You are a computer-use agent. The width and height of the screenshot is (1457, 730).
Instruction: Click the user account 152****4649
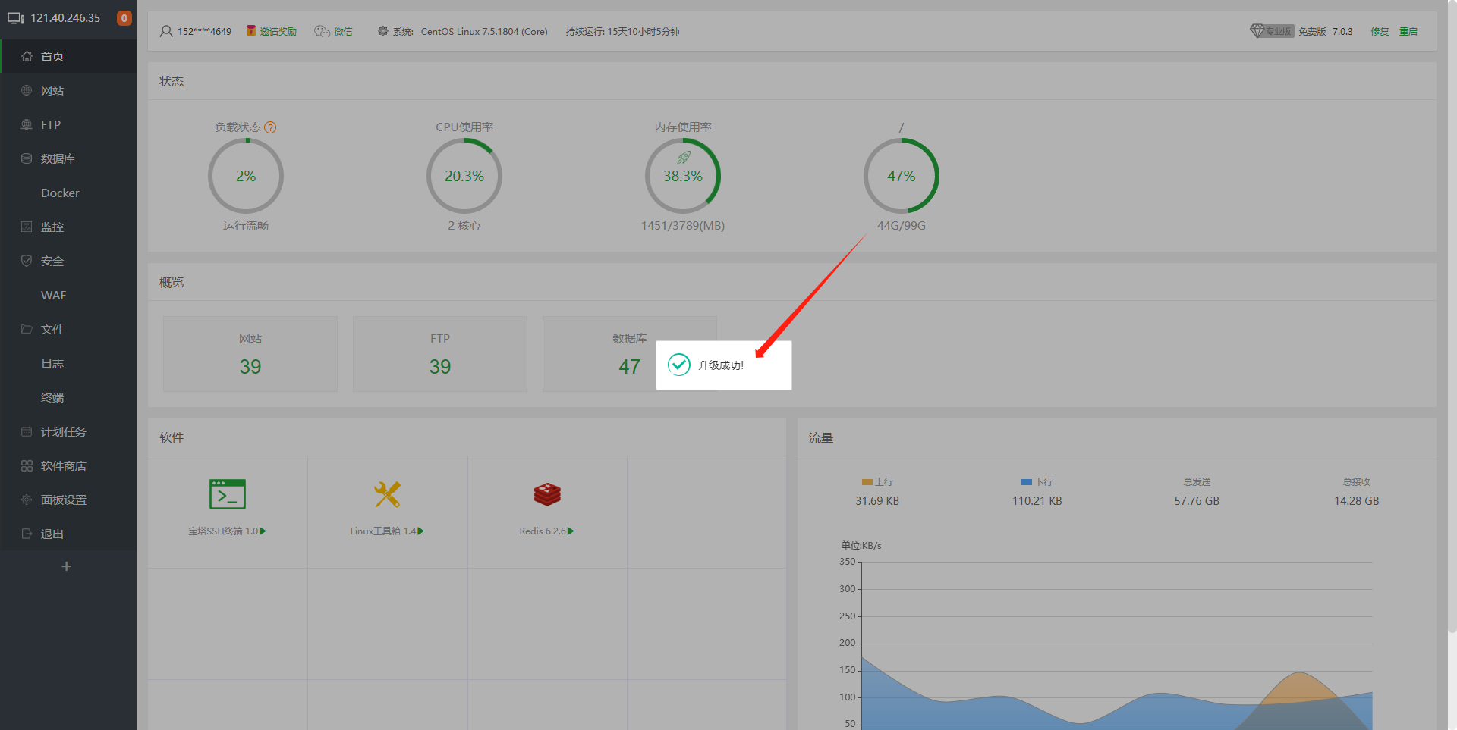click(196, 31)
